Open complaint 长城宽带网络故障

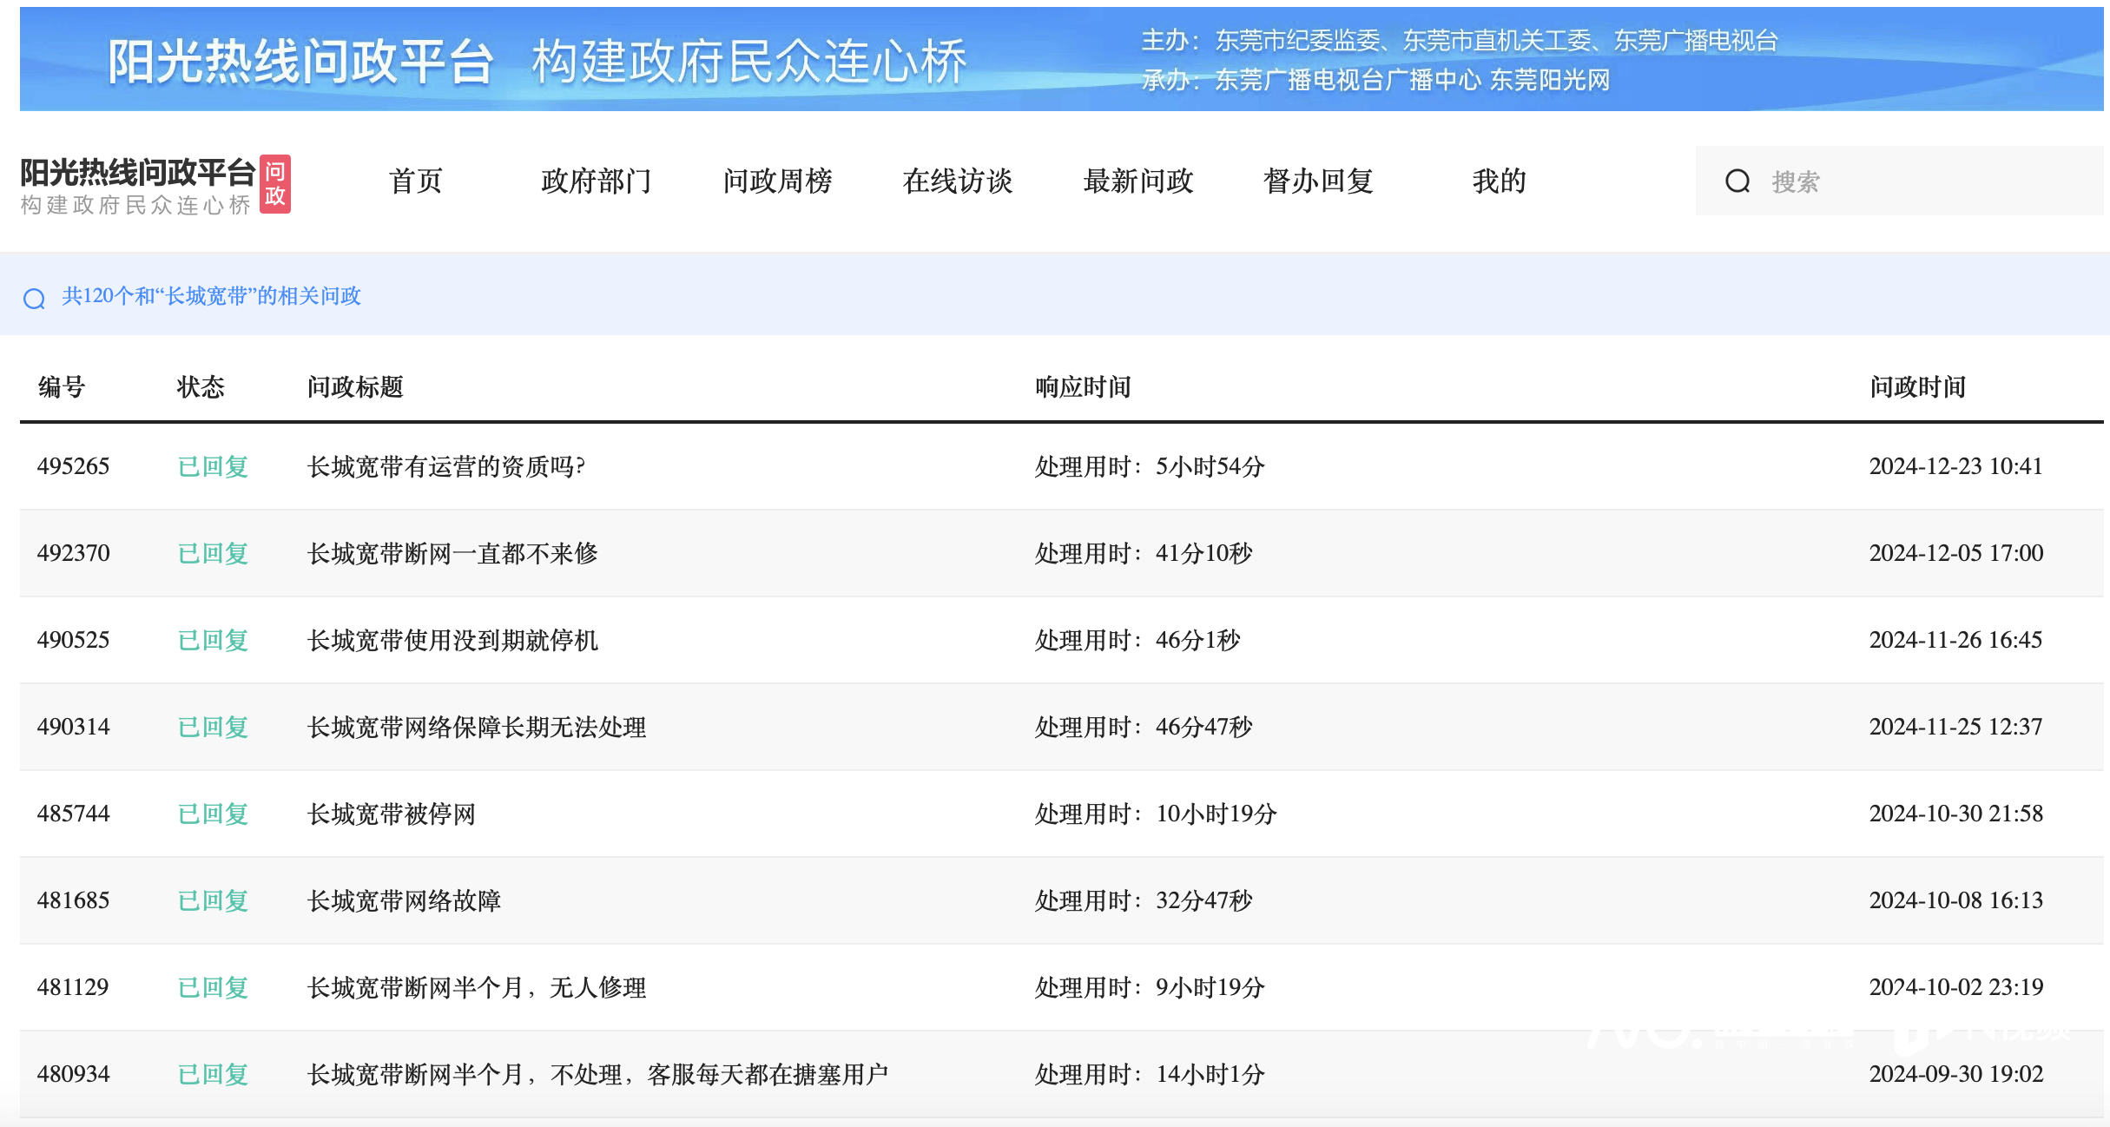(406, 900)
